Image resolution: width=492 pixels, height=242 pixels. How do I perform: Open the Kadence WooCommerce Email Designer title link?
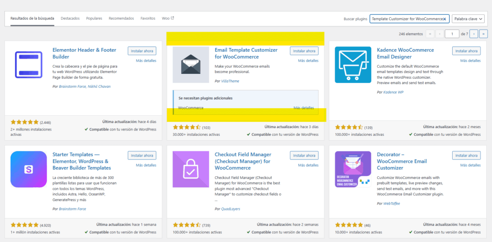pos(406,53)
